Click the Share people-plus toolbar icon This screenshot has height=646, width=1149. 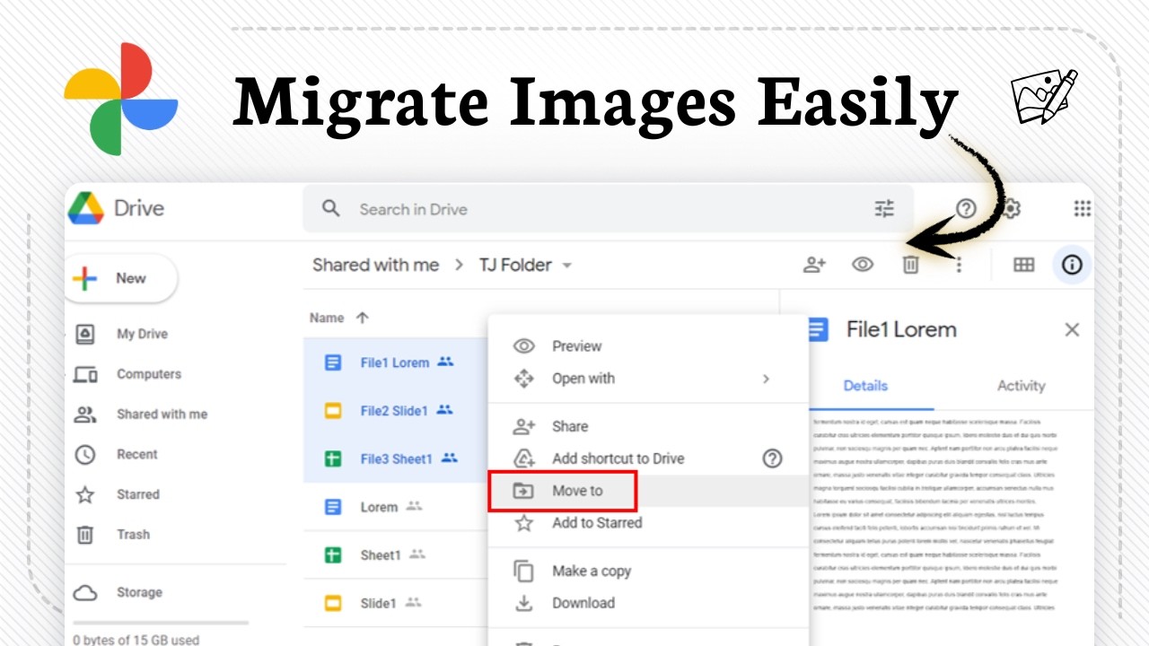[x=814, y=265]
